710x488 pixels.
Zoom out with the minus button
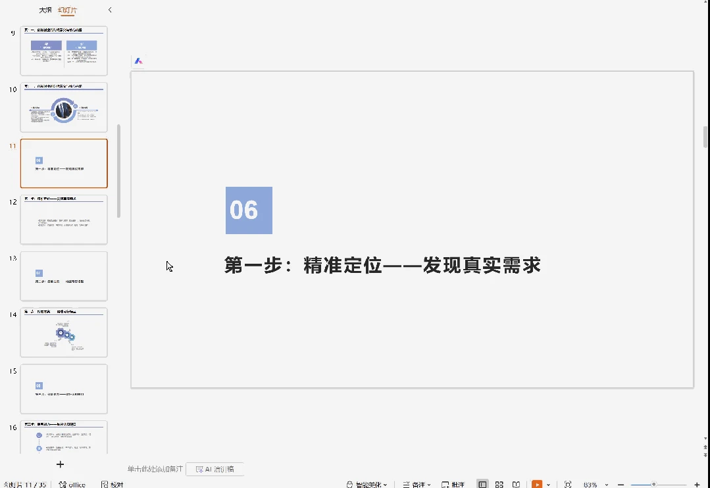pos(621,484)
